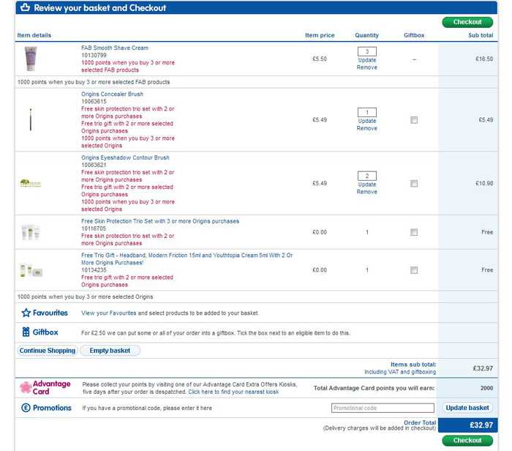Click 1000 points Origins offer under Eyeshadow Brush

tap(128, 206)
